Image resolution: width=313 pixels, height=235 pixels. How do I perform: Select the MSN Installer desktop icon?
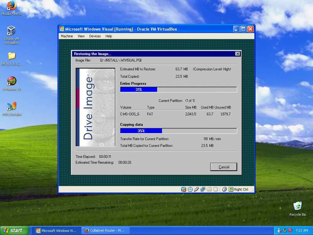(12, 109)
